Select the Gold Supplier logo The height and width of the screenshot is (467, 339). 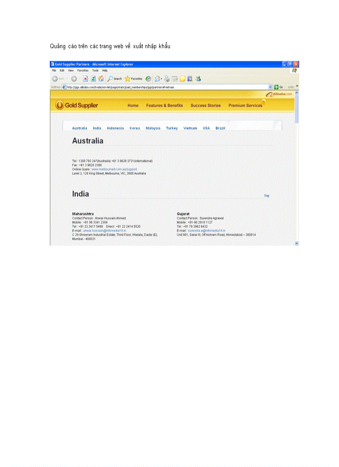pyautogui.click(x=78, y=105)
